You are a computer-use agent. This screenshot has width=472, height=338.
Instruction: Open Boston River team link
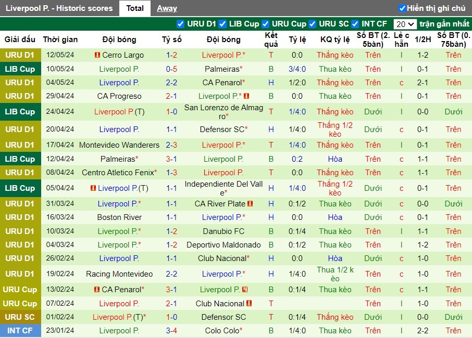coord(119,217)
